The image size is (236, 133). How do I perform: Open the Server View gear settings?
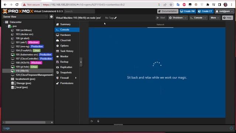51,17
